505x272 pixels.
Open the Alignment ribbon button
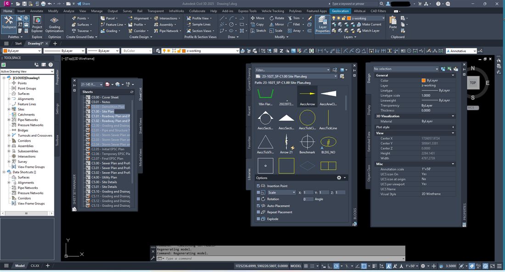pos(139,18)
